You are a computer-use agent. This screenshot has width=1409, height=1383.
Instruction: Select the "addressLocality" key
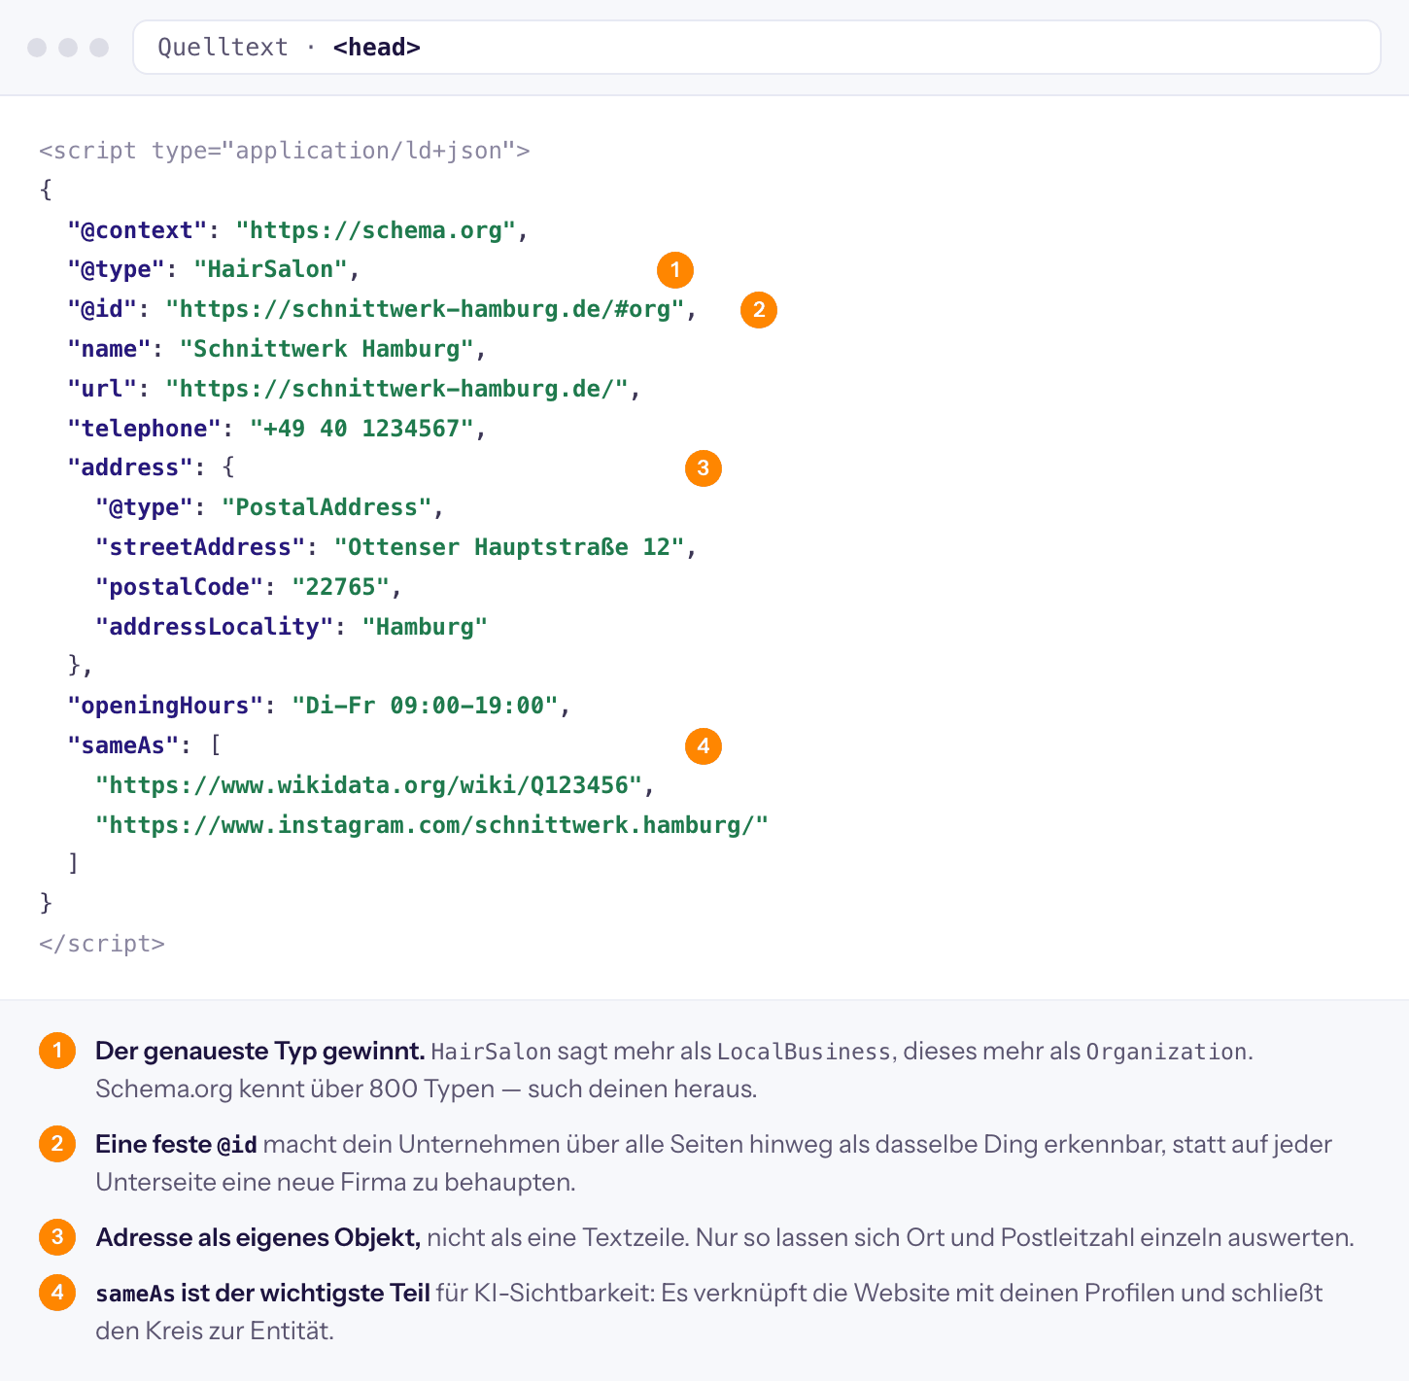tap(214, 627)
